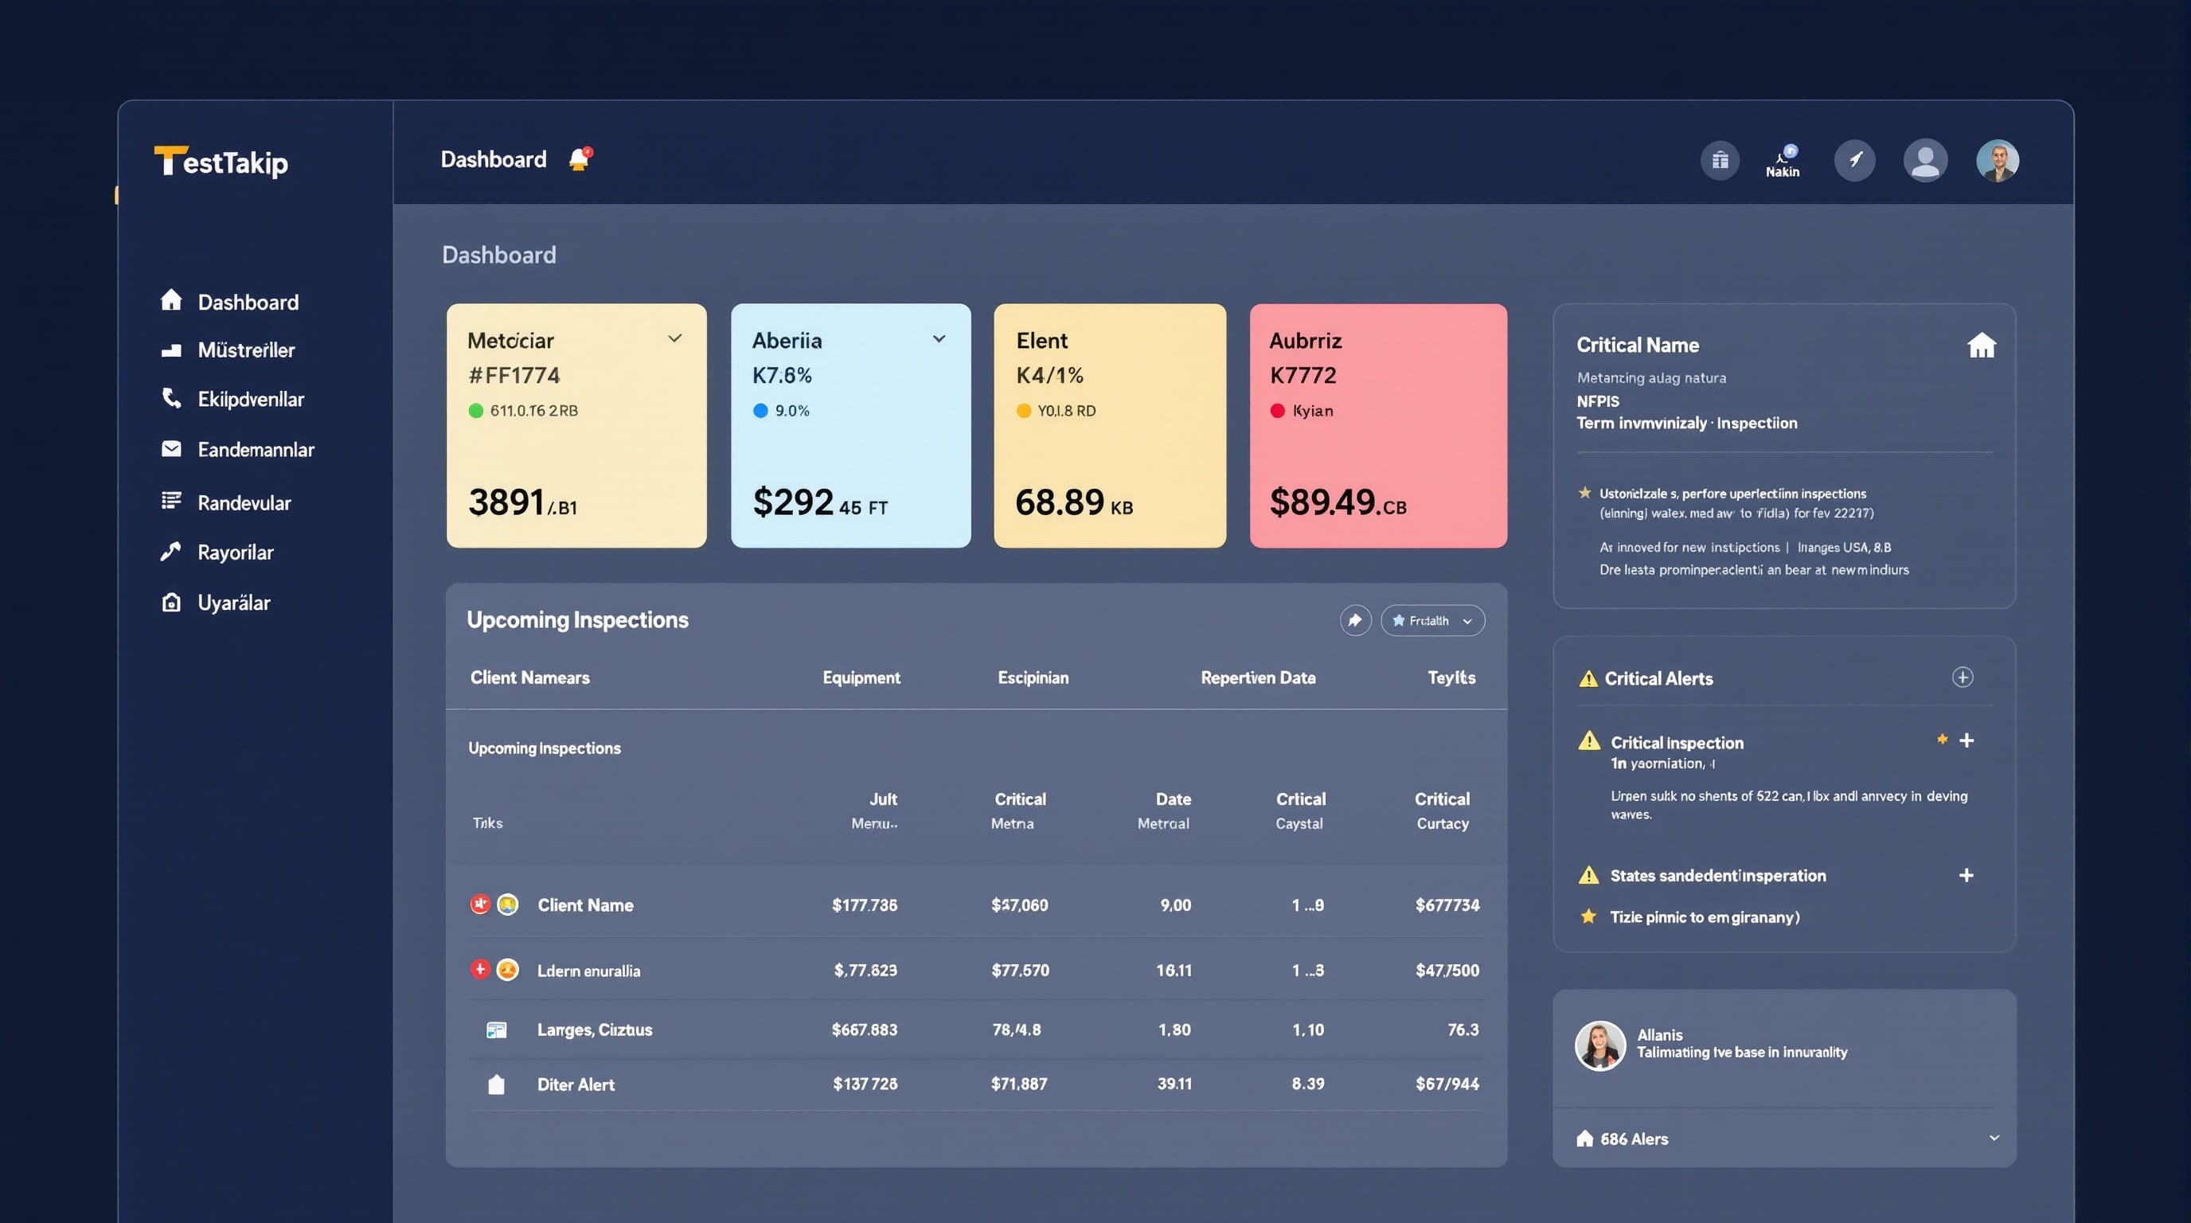Click the home icon in Critical Name card
Viewport: 2191px width, 1223px height.
click(1981, 346)
